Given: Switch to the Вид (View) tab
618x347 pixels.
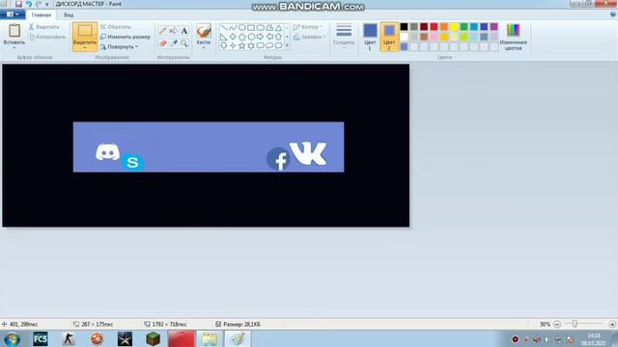Looking at the screenshot, I should (69, 15).
